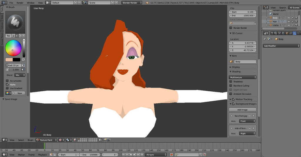
Task: Toggle face selection masking icon
Action: point(75,140)
